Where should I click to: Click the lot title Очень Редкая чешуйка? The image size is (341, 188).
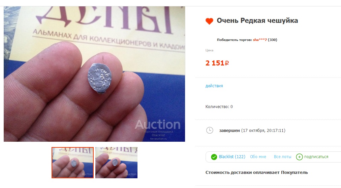click(257, 20)
